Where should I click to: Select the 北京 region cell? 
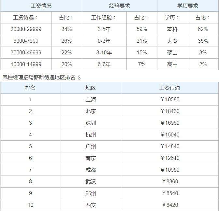pos(91,111)
